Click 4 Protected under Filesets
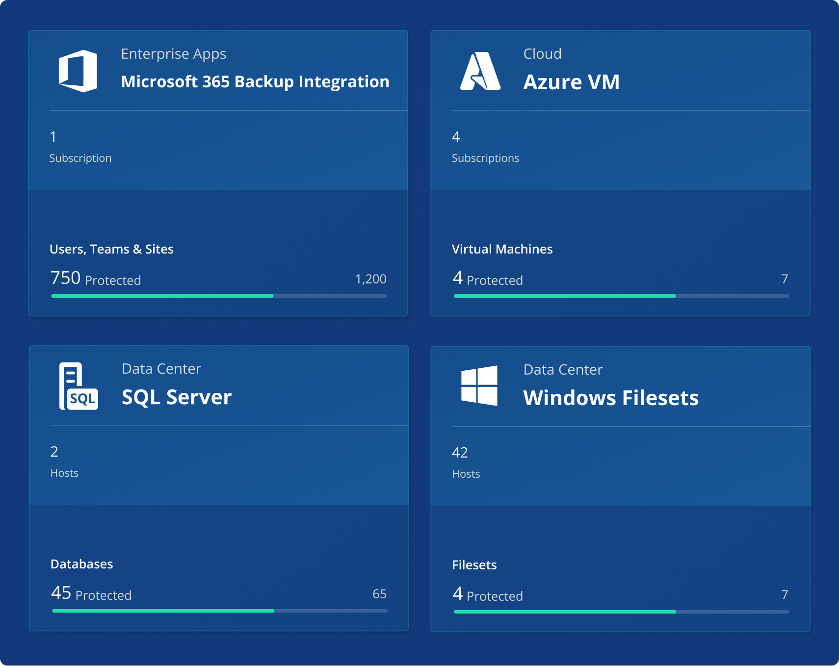This screenshot has height=666, width=839. coord(488,594)
